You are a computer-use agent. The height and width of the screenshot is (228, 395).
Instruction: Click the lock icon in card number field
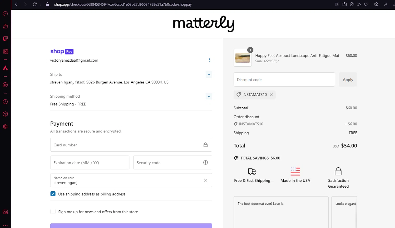(205, 145)
